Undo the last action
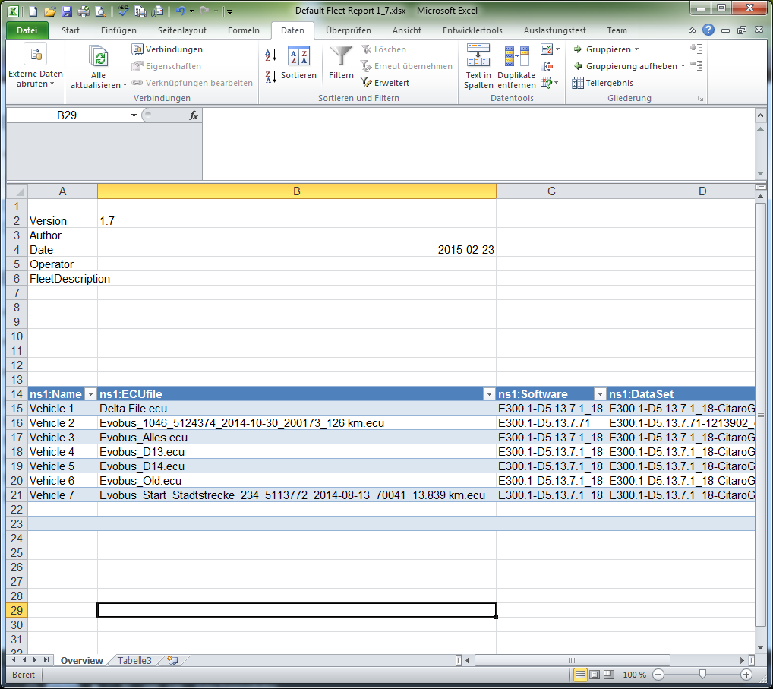 click(181, 11)
